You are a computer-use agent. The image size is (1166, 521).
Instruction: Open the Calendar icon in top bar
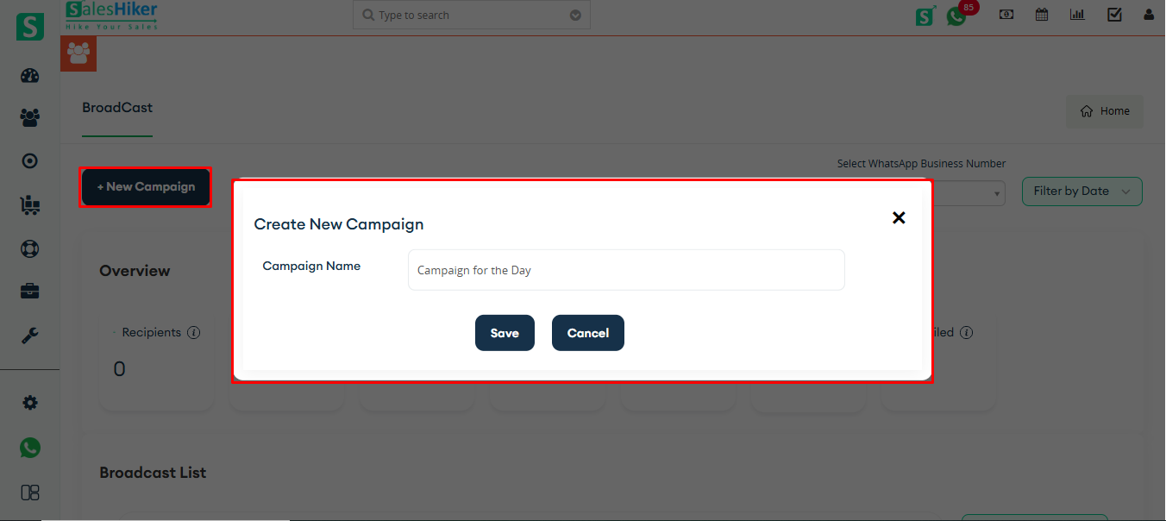(x=1041, y=15)
